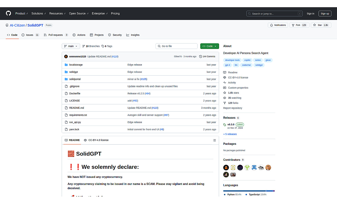
Task: Click the commit history clock icon
Action: tap(201, 56)
